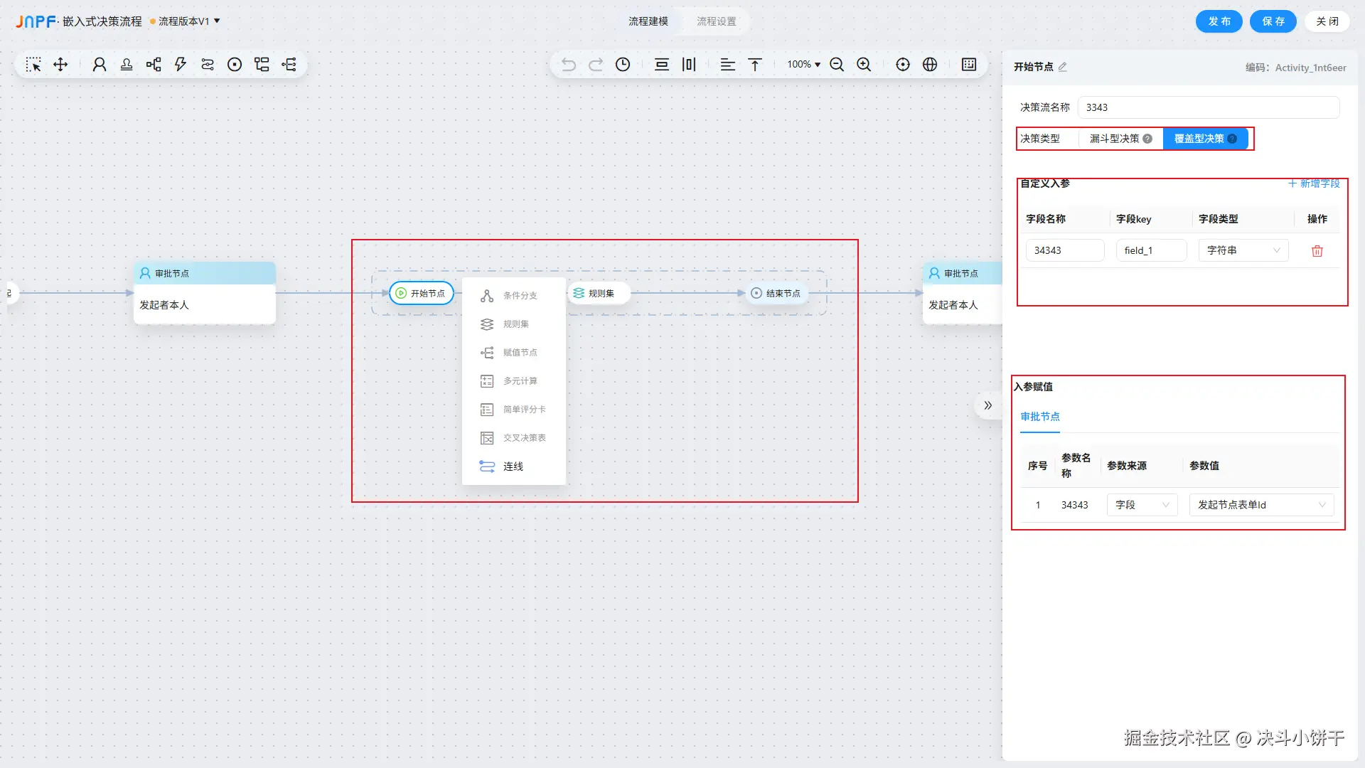Select the box selection tool icon

(x=33, y=65)
